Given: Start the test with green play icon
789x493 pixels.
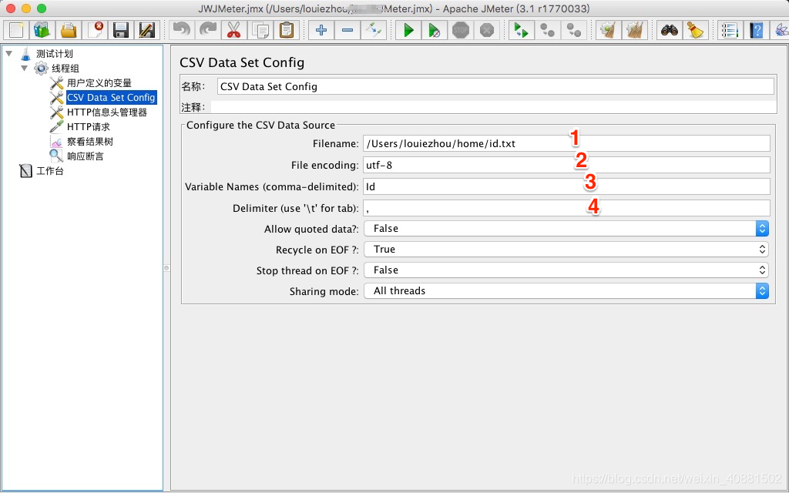Looking at the screenshot, I should (x=408, y=30).
